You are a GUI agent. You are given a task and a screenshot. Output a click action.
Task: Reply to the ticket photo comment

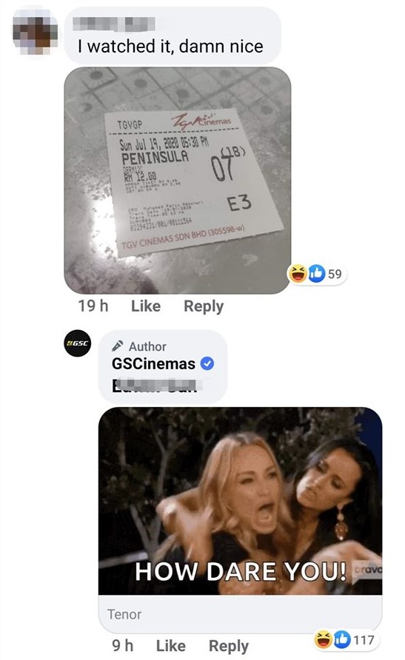[x=204, y=306]
